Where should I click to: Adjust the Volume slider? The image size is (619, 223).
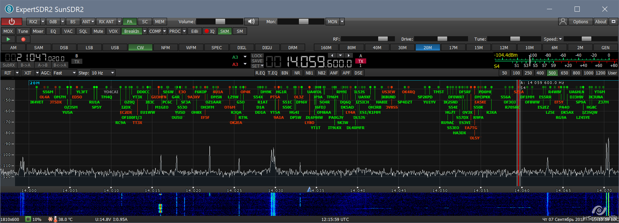click(x=220, y=22)
